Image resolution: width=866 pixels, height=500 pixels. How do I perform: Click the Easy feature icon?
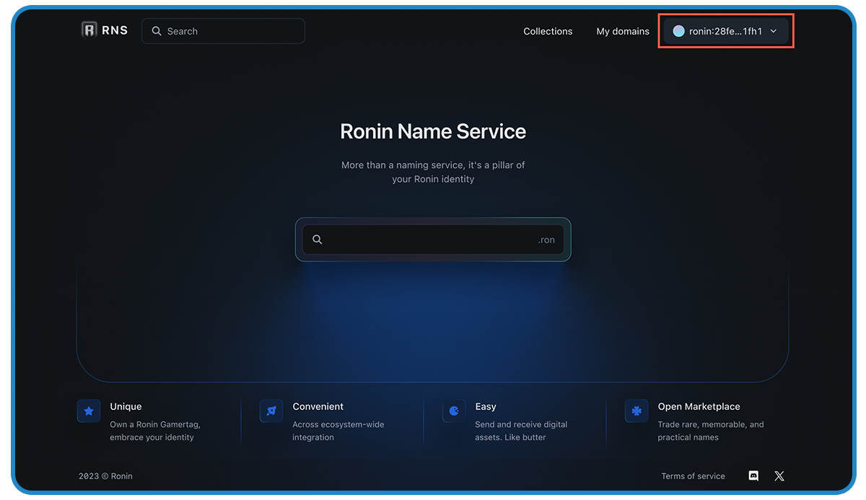[454, 411]
